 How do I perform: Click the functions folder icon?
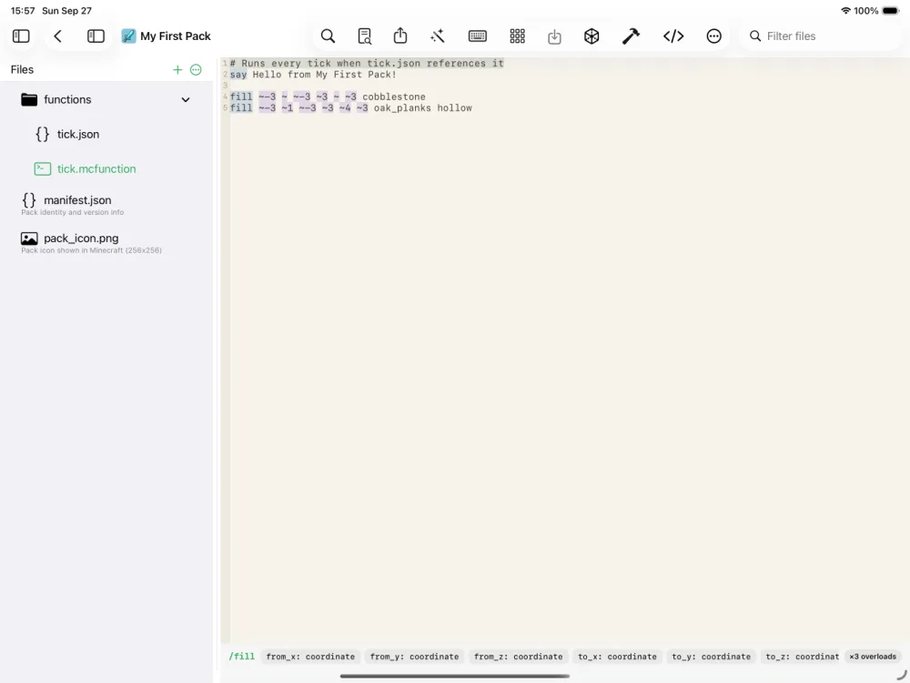tap(29, 99)
